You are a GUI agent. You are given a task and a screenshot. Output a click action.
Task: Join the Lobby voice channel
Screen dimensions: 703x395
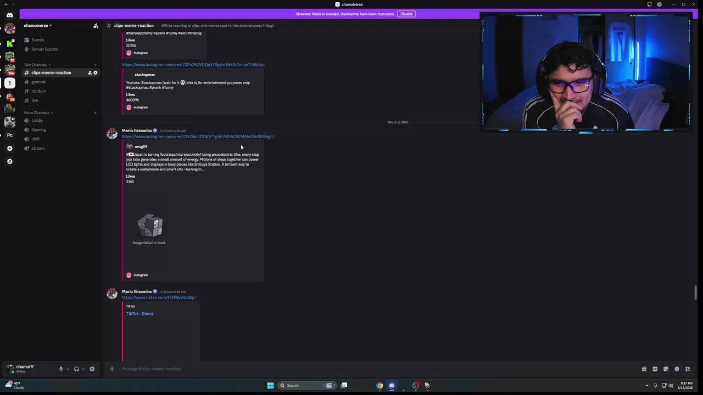click(37, 121)
